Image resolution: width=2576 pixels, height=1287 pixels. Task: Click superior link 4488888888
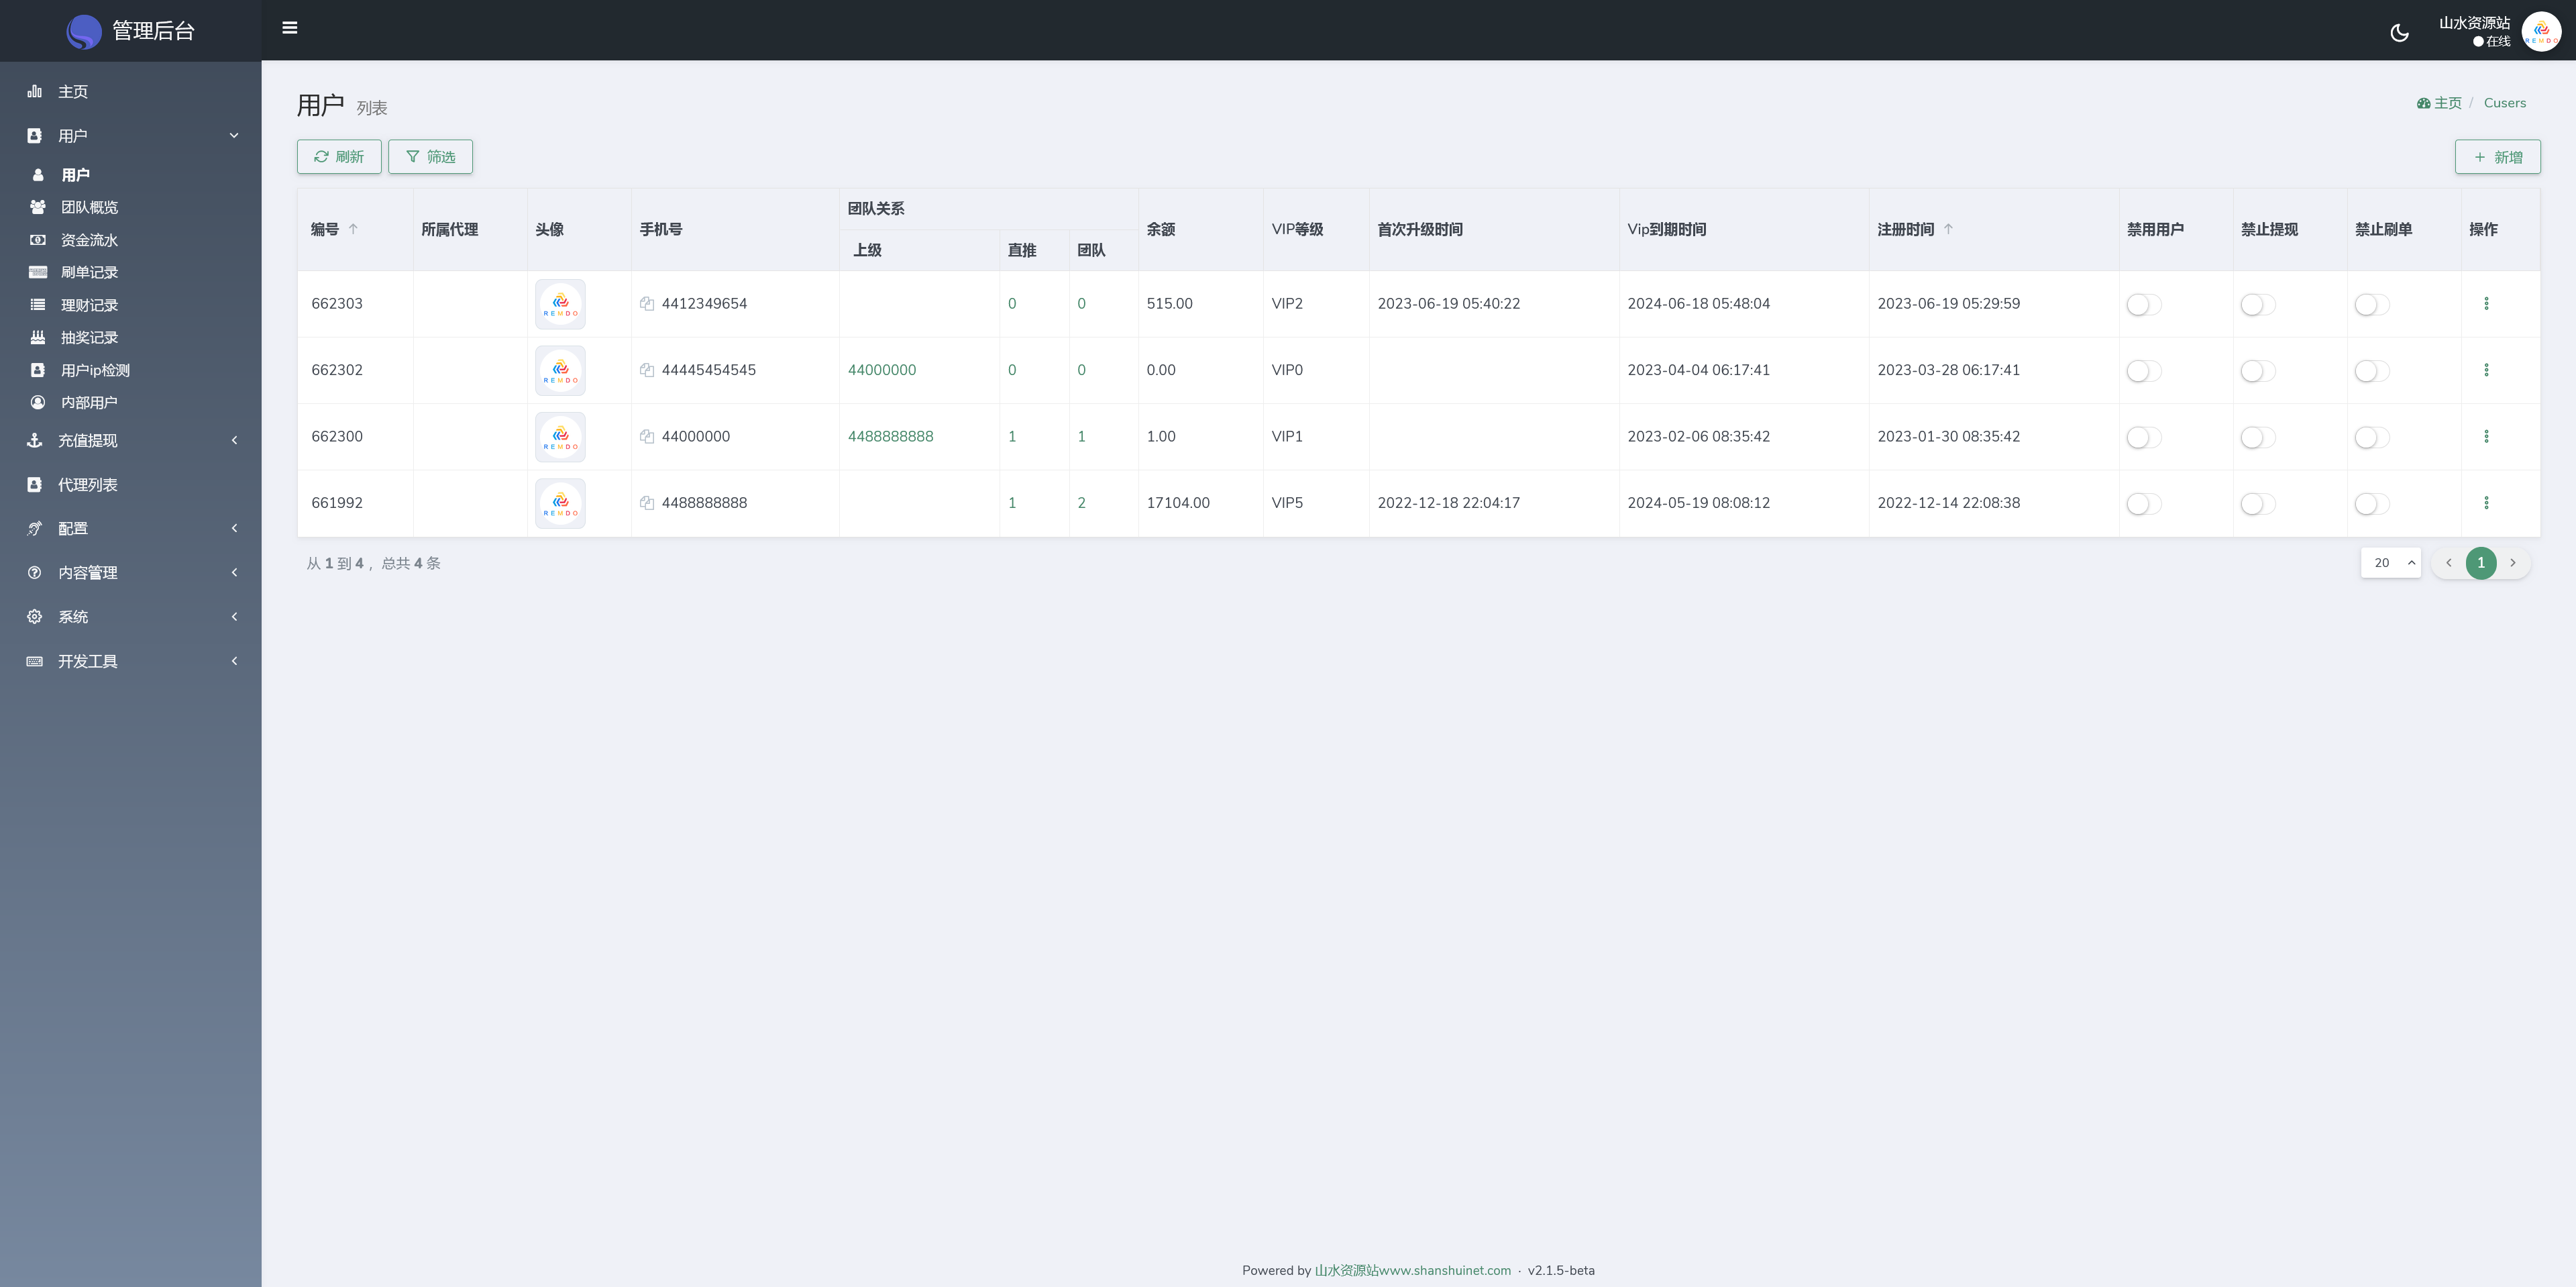click(890, 437)
